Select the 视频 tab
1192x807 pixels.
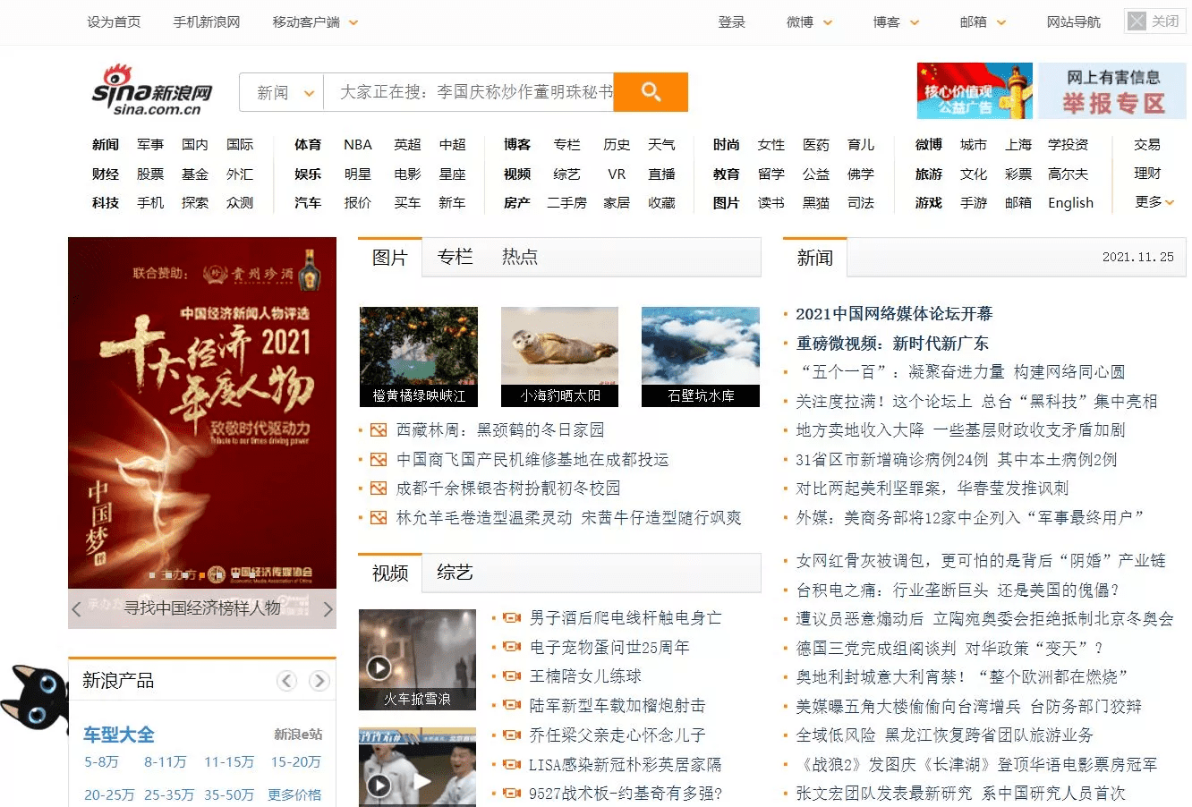pos(390,573)
